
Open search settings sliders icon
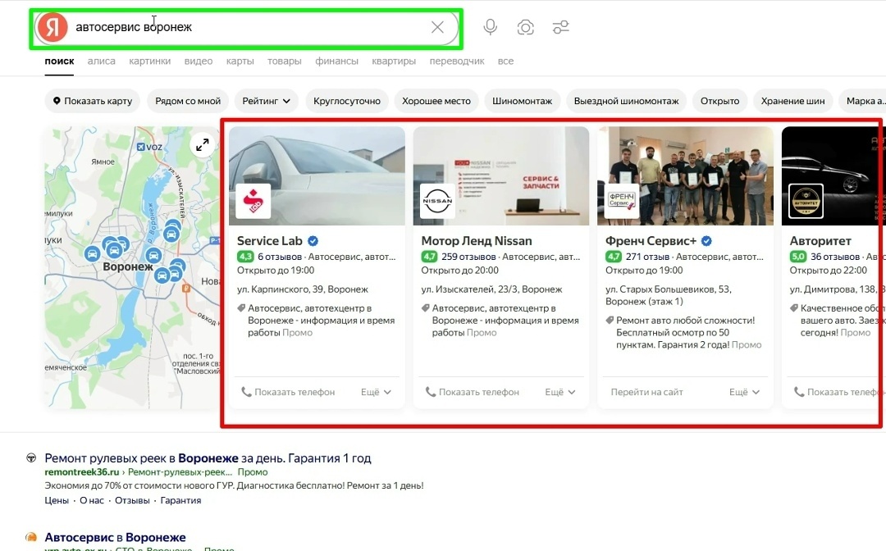point(560,27)
